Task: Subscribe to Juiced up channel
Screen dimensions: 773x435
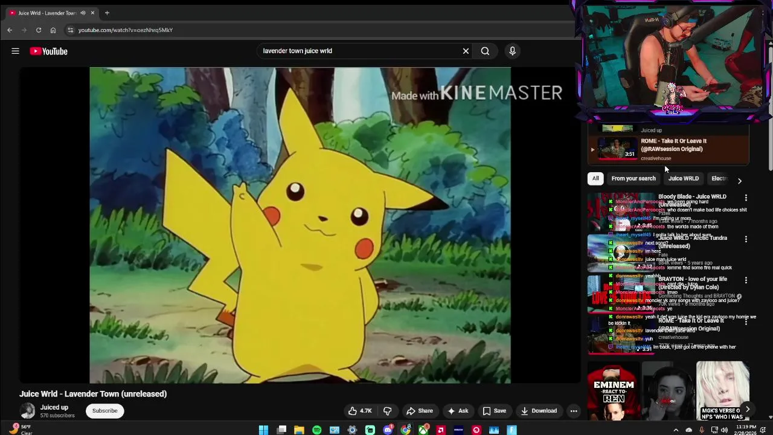Action: tap(104, 411)
